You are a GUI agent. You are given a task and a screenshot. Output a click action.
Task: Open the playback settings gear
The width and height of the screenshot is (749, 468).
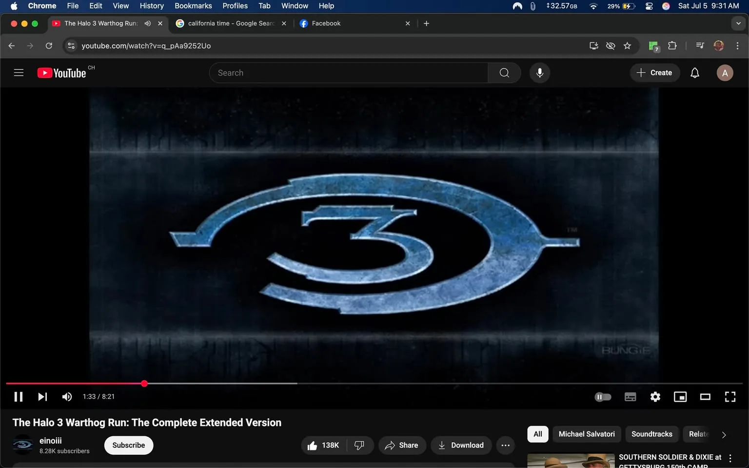point(655,396)
